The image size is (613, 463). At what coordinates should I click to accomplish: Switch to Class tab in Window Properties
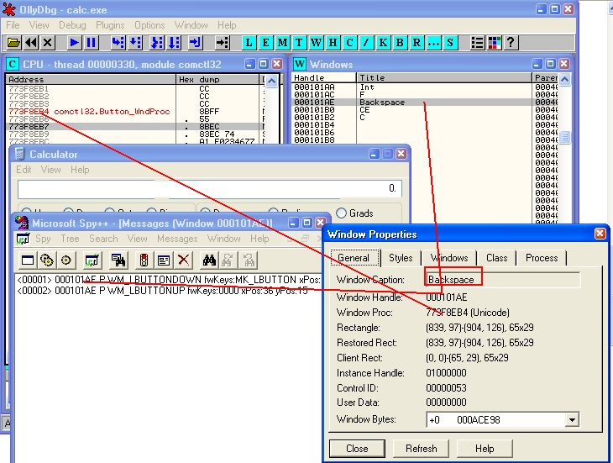[x=496, y=258]
